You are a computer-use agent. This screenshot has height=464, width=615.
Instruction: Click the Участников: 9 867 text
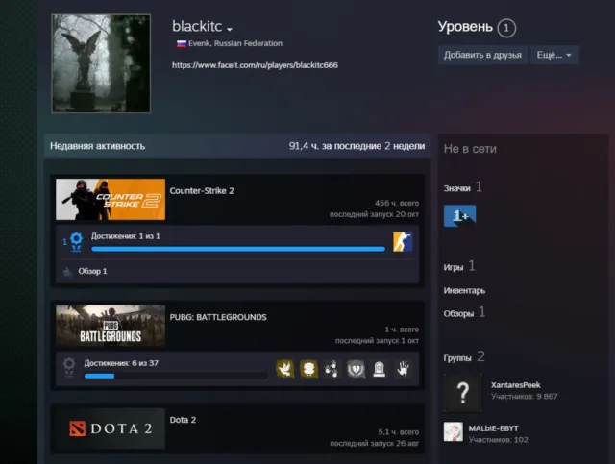(x=524, y=396)
